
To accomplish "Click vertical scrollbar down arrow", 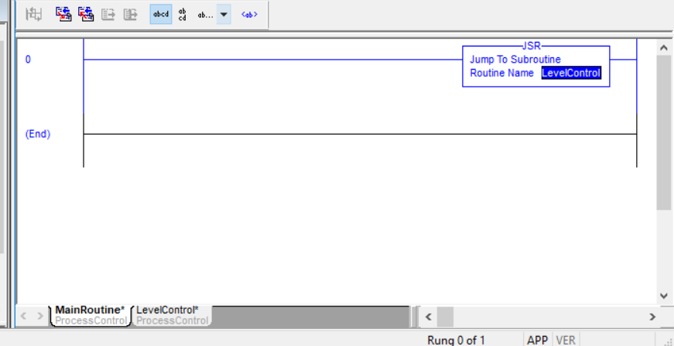I will 663,296.
